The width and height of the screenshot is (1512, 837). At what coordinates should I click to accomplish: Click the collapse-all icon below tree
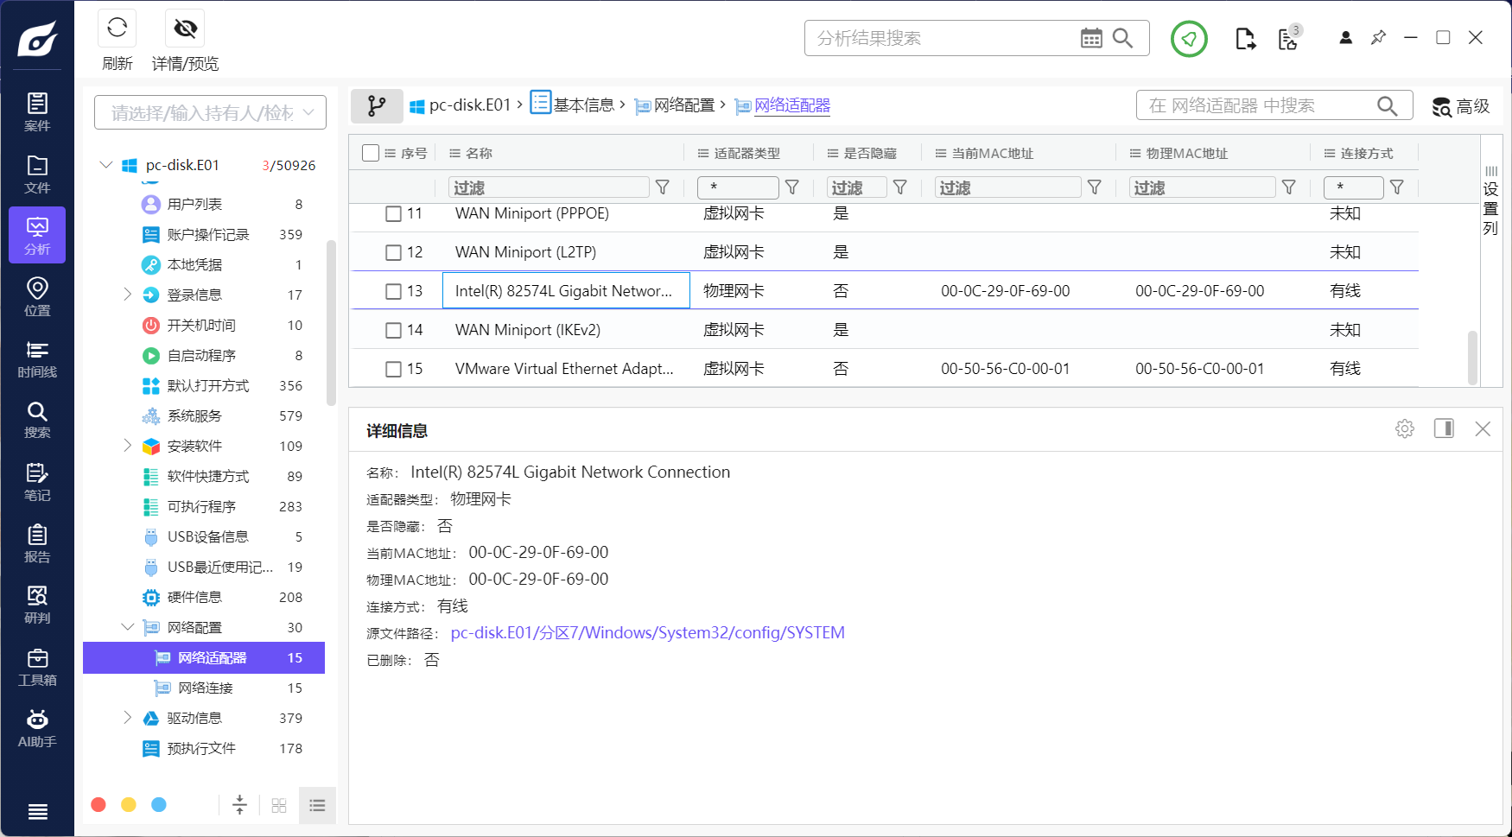(239, 805)
